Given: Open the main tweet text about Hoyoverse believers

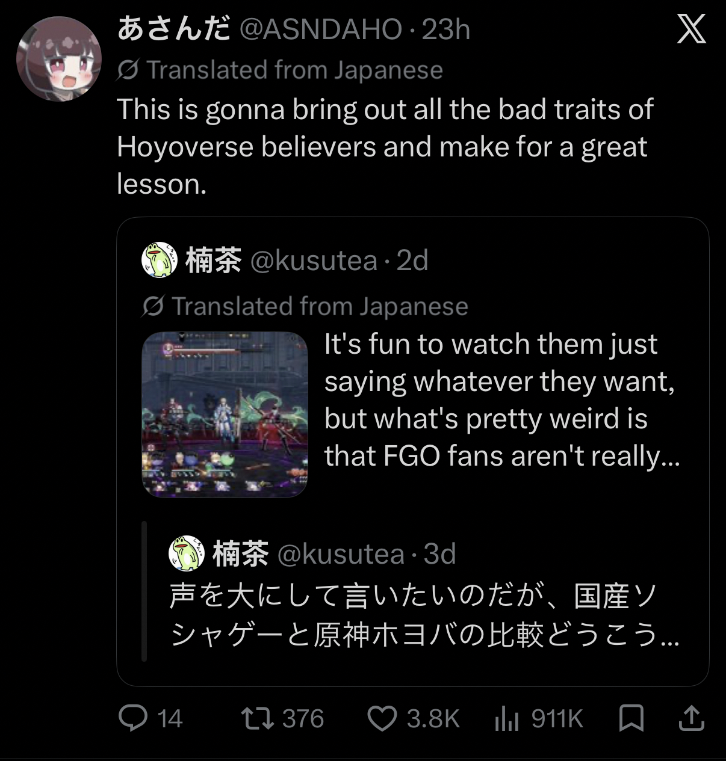Looking at the screenshot, I should [x=385, y=147].
